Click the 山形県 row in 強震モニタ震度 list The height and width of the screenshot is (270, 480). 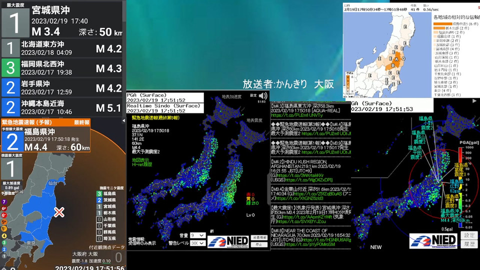click(x=106, y=219)
